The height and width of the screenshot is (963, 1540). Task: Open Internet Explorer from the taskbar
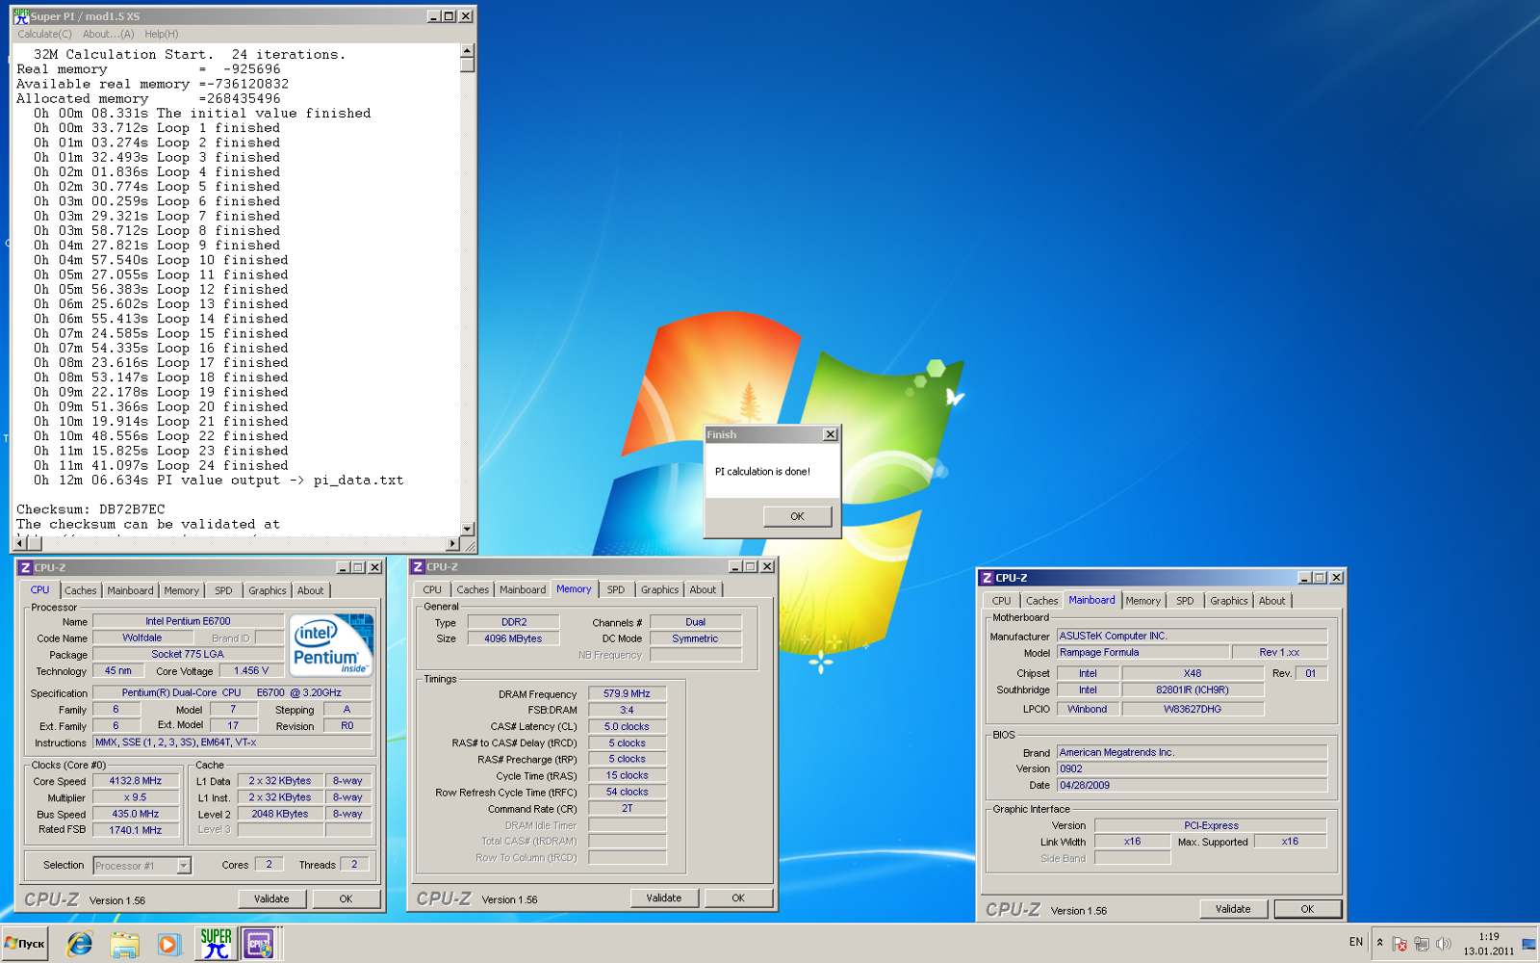tap(79, 944)
